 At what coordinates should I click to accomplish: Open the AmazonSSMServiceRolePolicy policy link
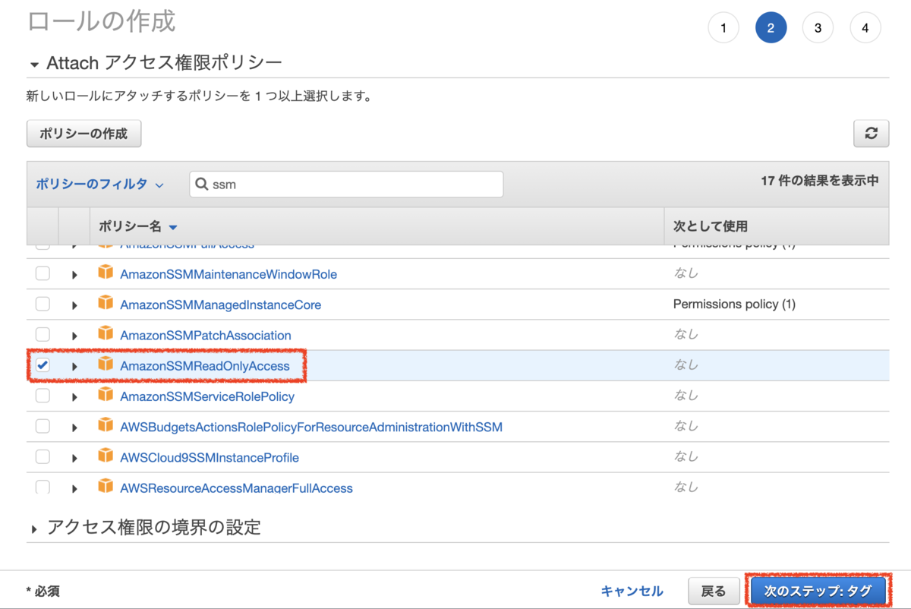point(207,396)
